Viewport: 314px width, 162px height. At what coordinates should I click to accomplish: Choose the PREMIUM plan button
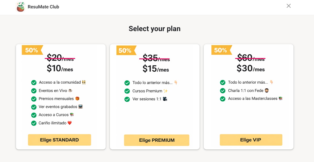point(156,140)
